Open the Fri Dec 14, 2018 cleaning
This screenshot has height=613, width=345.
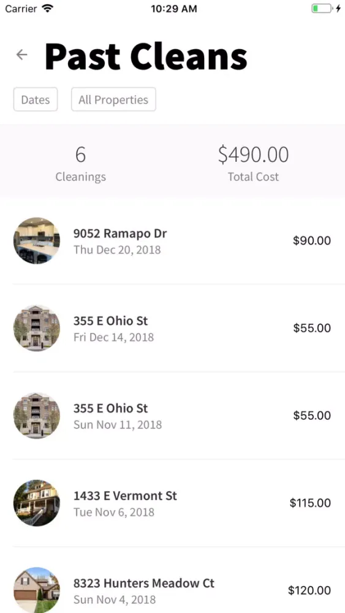[x=172, y=329]
